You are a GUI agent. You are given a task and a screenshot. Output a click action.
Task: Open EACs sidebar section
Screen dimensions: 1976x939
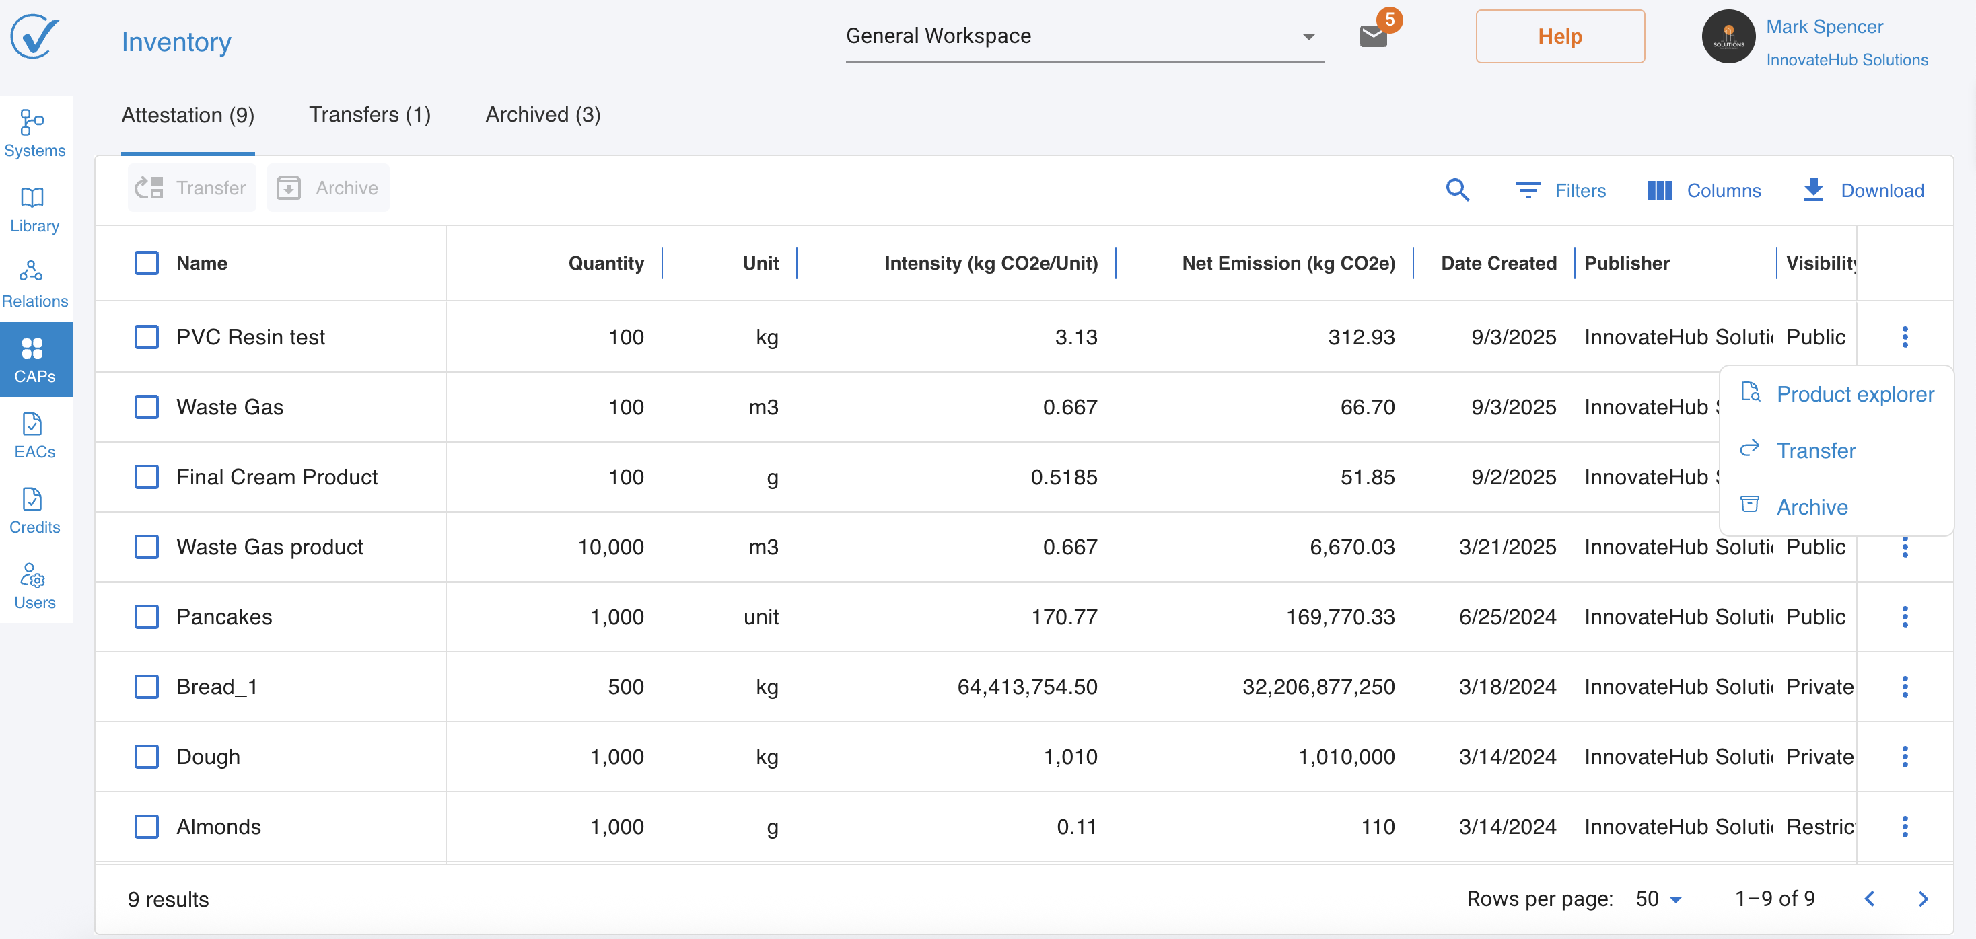[x=34, y=435]
